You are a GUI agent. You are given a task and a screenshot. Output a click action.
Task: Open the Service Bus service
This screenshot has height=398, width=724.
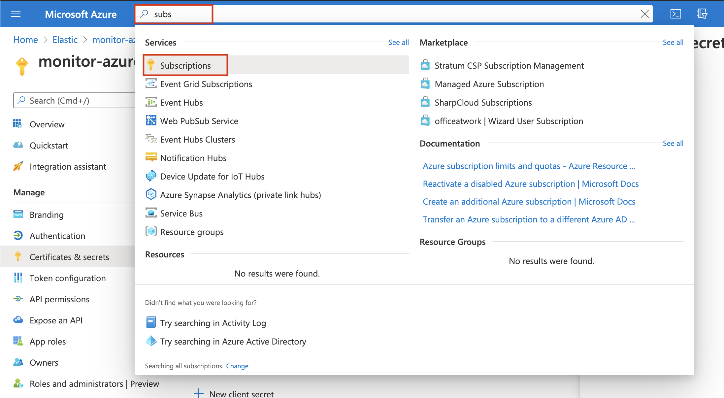181,213
